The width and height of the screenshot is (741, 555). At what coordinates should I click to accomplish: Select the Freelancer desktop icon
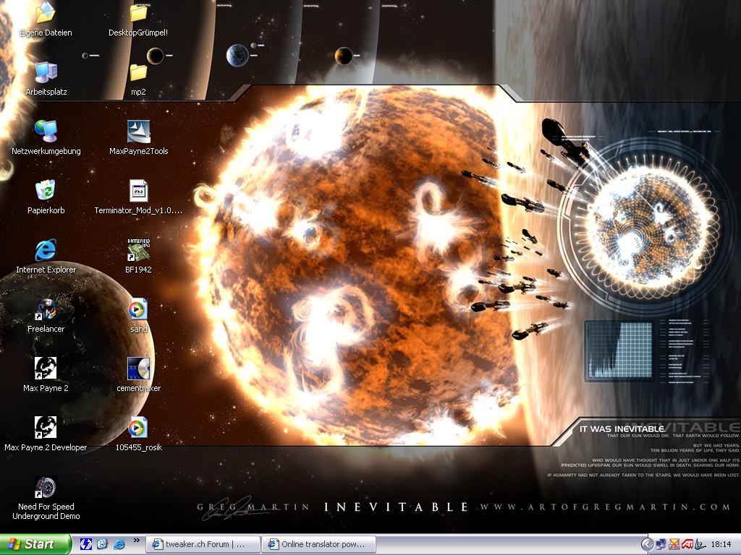click(46, 309)
